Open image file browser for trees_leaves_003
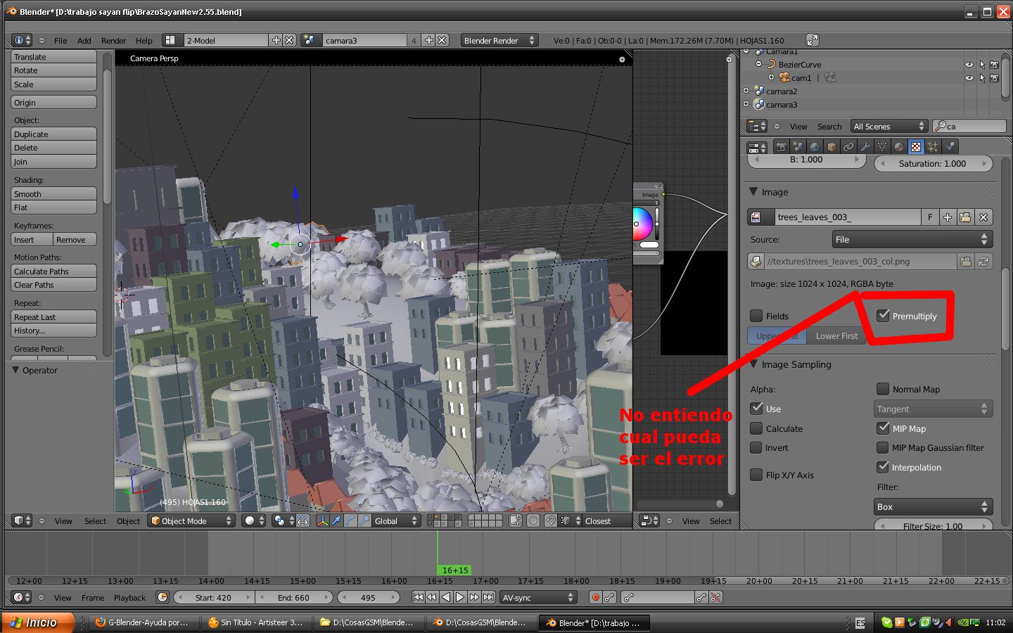The height and width of the screenshot is (633, 1013). click(965, 217)
